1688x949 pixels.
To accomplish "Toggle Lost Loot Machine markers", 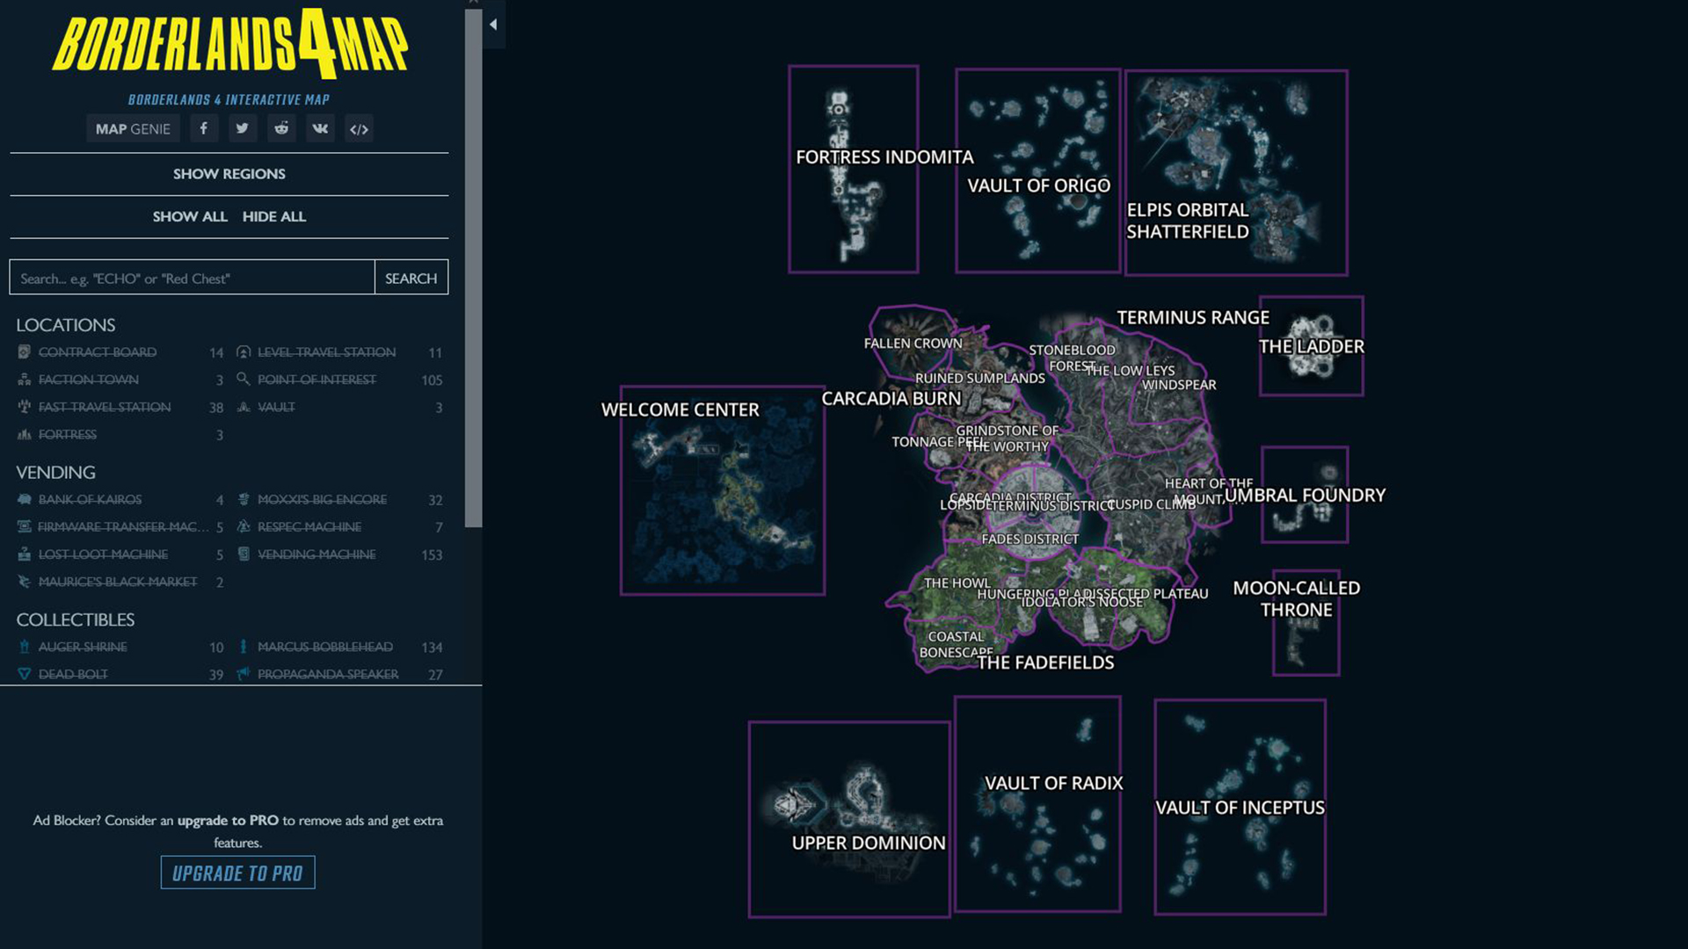I will [x=121, y=554].
